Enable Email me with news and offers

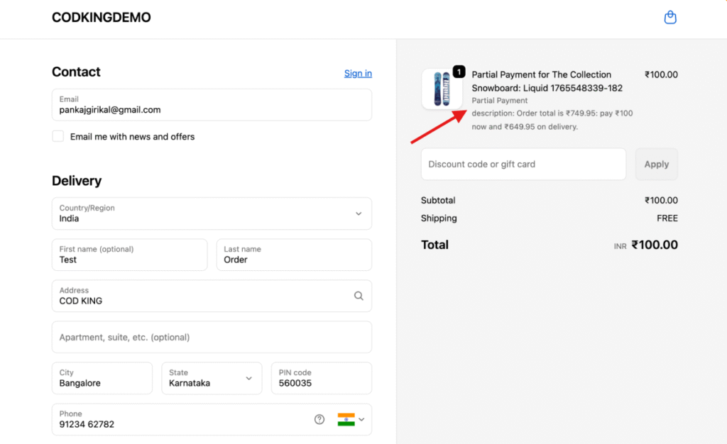pyautogui.click(x=58, y=136)
